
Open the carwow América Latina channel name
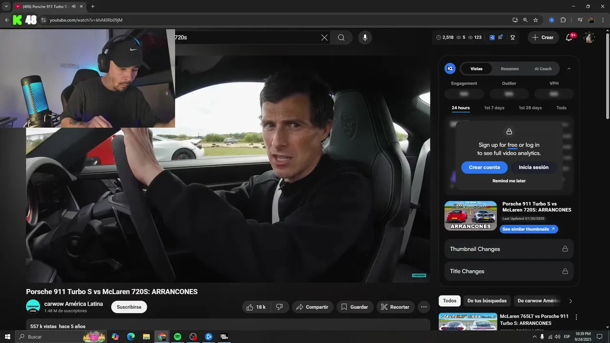(73, 304)
